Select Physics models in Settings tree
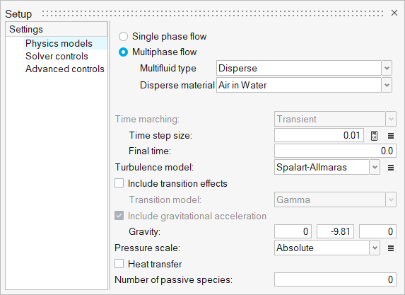Screen dimensions: 405x295 (x=59, y=43)
